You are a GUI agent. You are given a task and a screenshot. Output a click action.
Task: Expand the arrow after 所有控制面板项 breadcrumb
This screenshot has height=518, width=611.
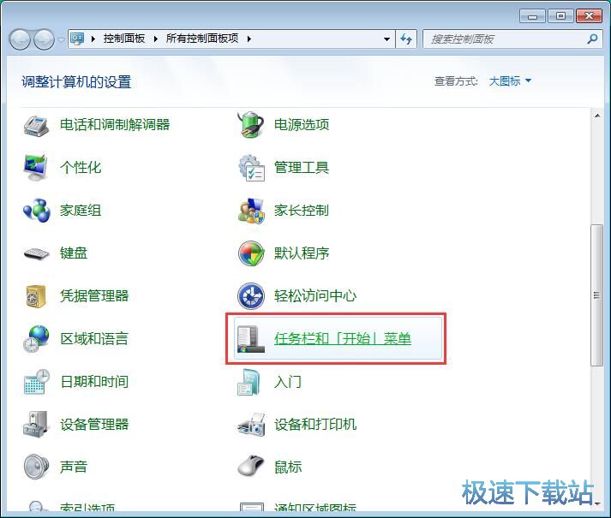(x=249, y=39)
